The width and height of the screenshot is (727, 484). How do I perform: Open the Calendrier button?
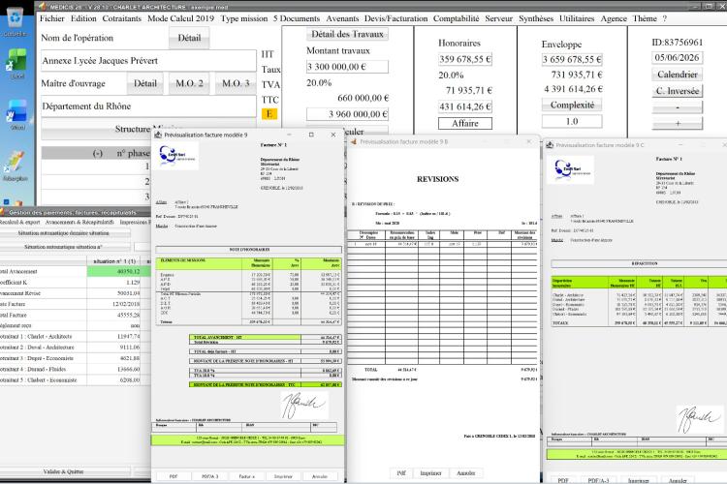click(678, 75)
